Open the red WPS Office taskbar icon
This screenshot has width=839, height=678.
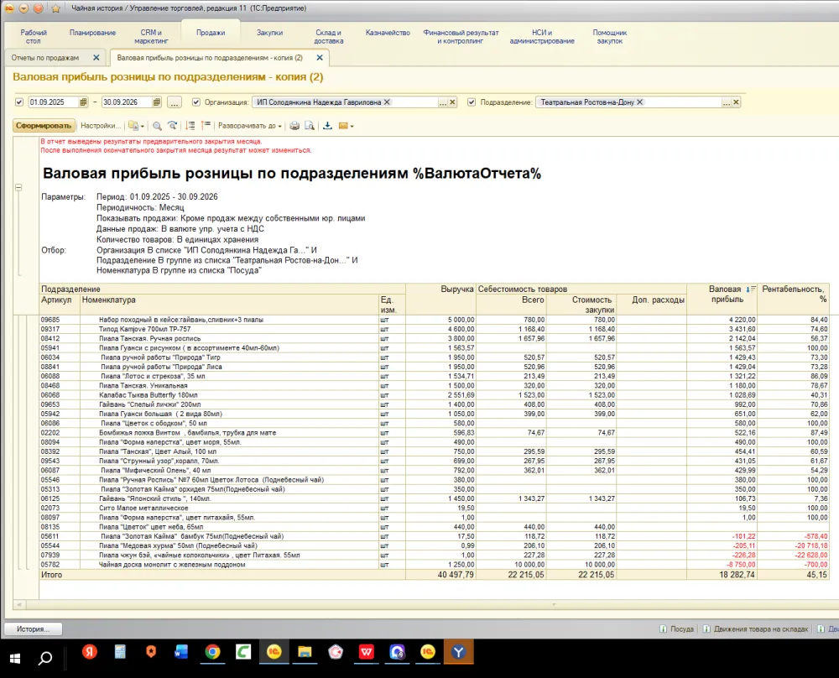click(366, 652)
